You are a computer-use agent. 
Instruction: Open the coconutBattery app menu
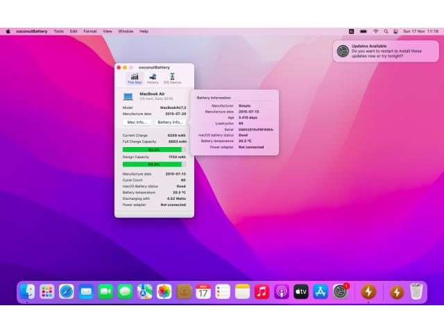tap(32, 31)
